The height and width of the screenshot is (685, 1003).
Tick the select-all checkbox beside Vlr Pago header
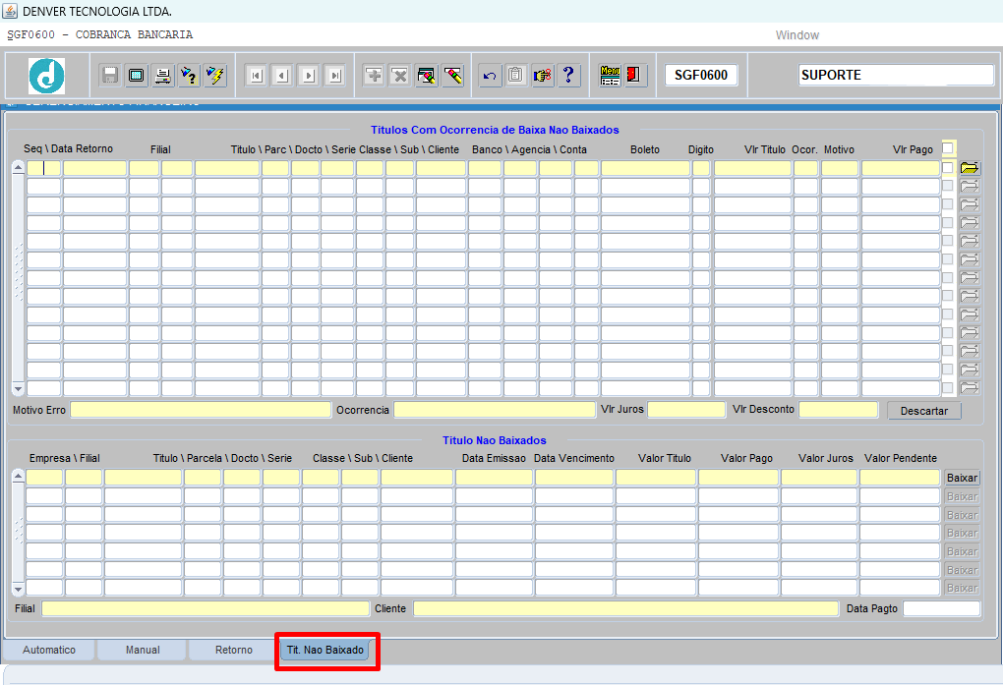[x=947, y=148]
